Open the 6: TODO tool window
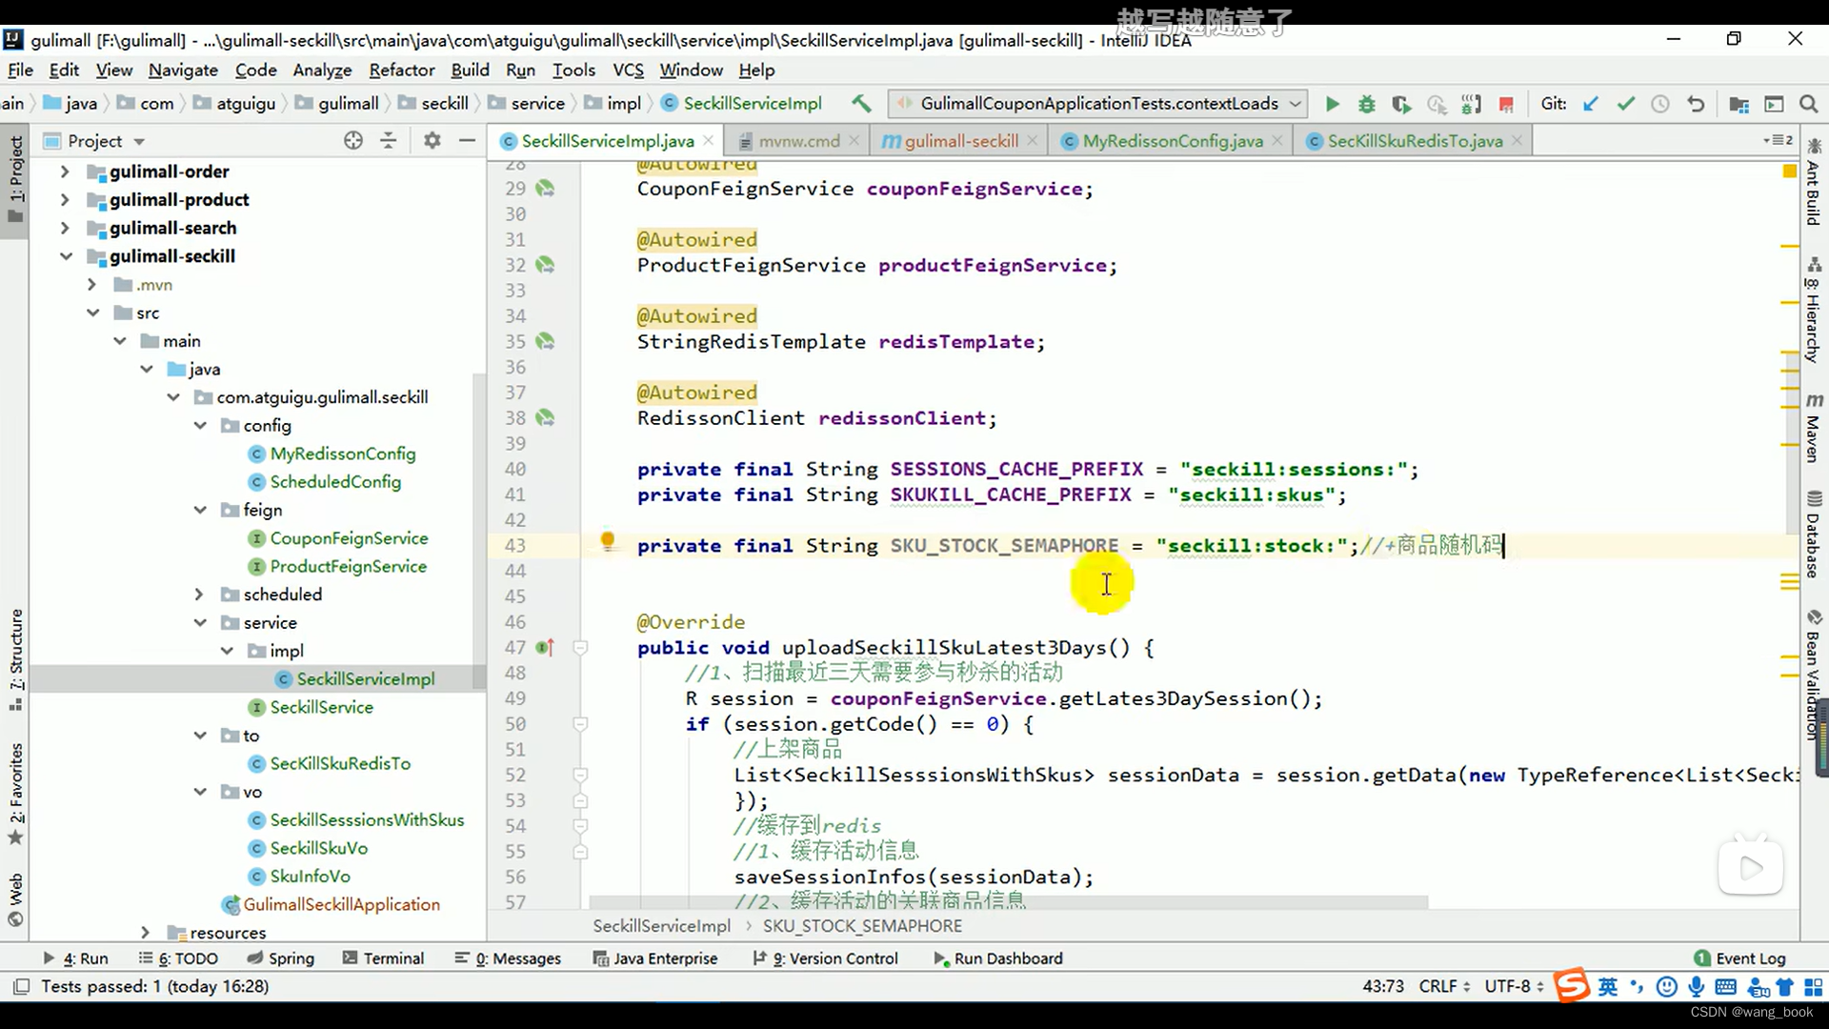Image resolution: width=1829 pixels, height=1029 pixels. pos(178,958)
